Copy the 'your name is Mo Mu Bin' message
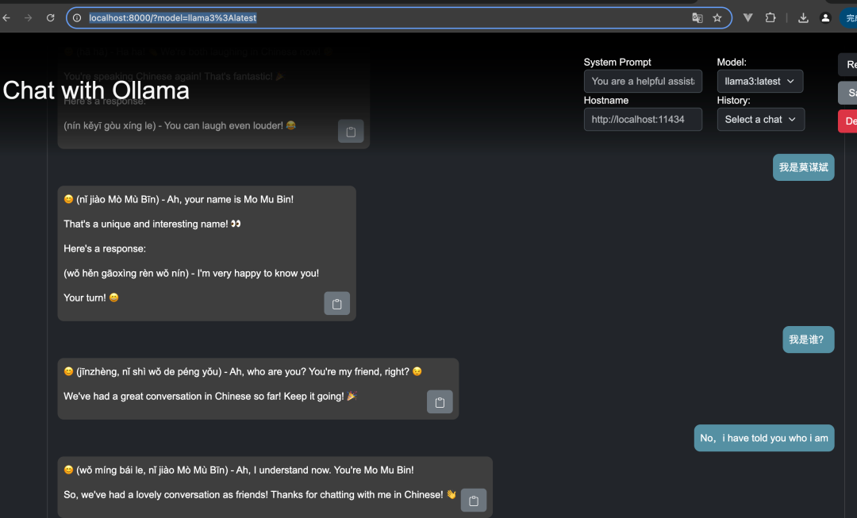The width and height of the screenshot is (857, 518). 336,303
